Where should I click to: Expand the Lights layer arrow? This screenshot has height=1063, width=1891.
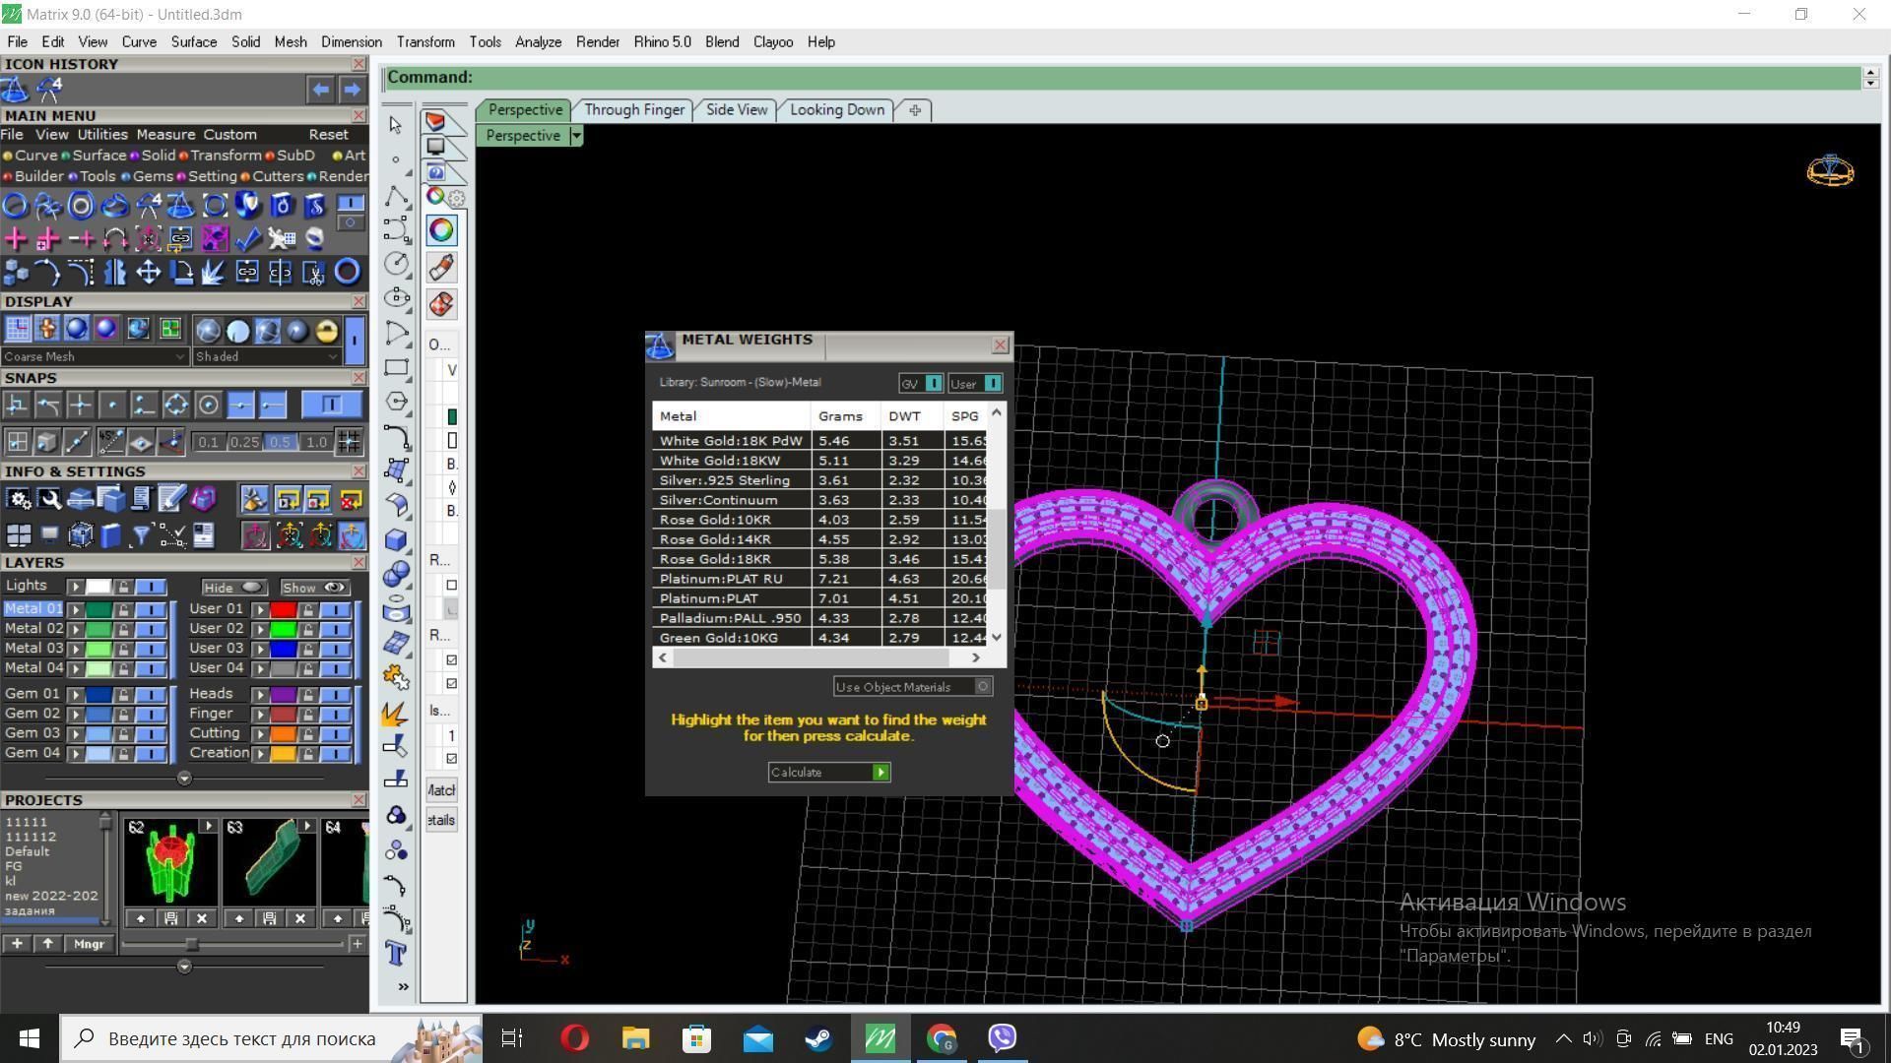[75, 587]
